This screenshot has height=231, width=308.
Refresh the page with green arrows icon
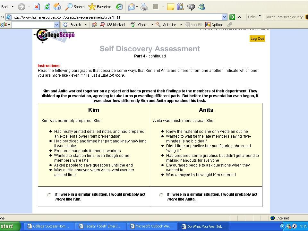pos(47,7)
